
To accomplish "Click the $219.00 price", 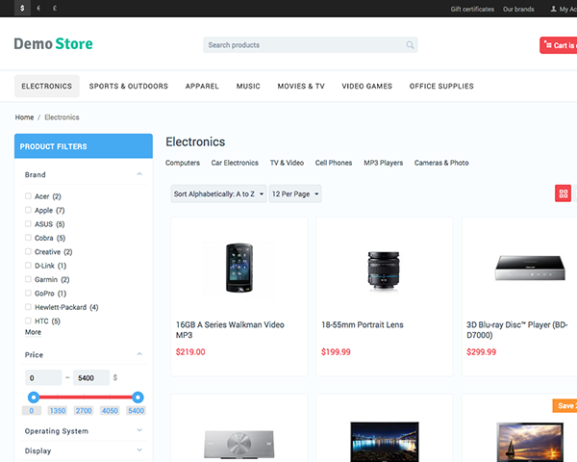I will [x=190, y=352].
